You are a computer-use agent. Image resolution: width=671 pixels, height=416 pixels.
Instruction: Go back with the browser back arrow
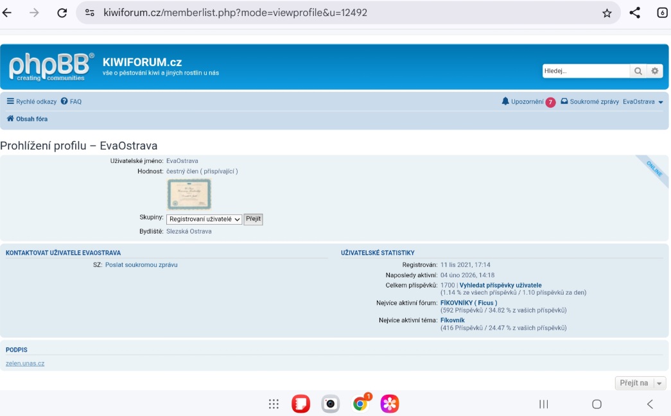(7, 13)
